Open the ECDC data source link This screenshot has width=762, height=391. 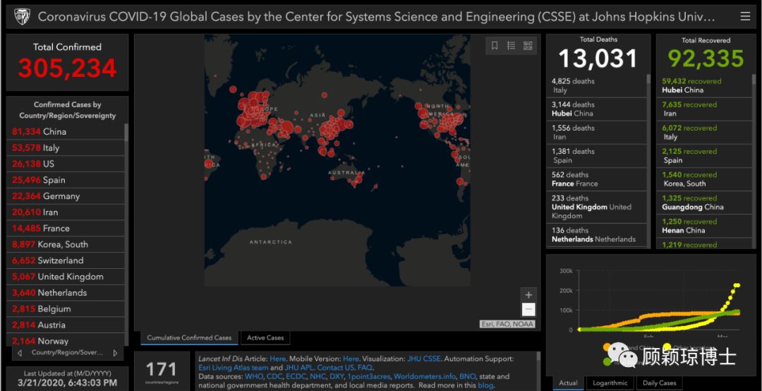pyautogui.click(x=296, y=376)
